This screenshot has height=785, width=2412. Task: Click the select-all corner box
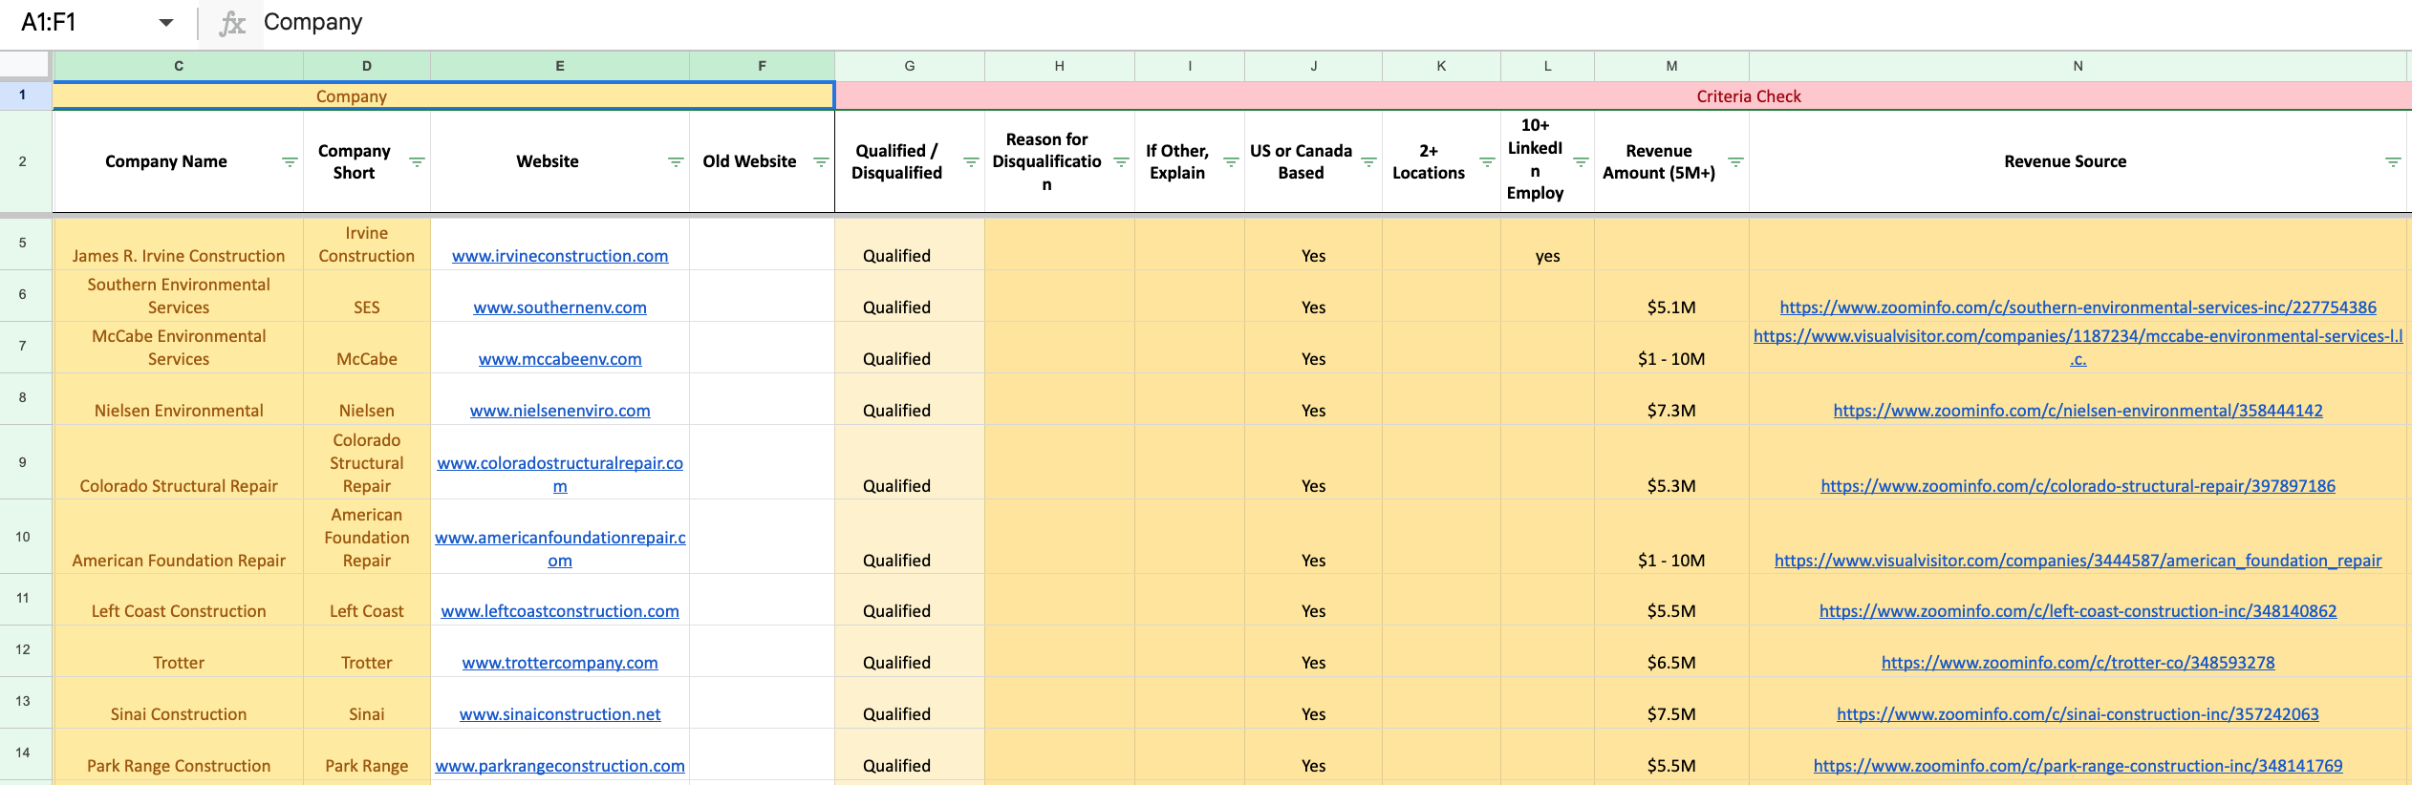click(x=25, y=65)
